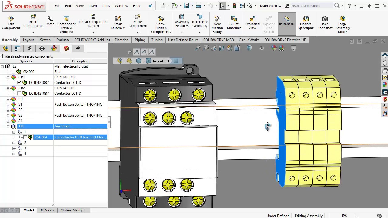This screenshot has height=218, width=388.
Task: Toggle Hide already inserted components checkbox
Action: point(2,56)
